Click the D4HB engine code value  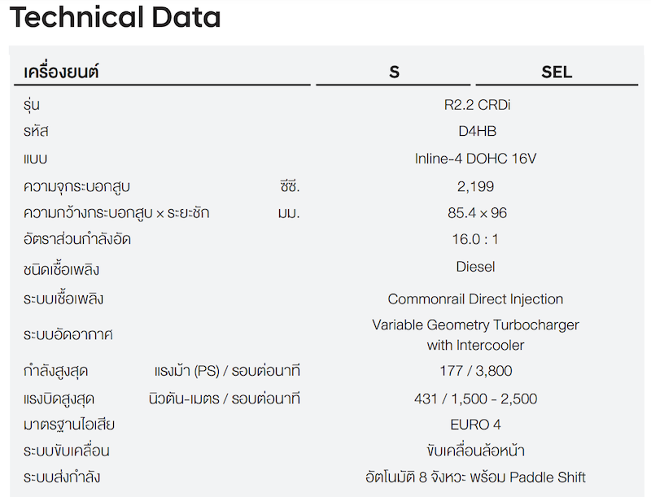[x=477, y=131]
